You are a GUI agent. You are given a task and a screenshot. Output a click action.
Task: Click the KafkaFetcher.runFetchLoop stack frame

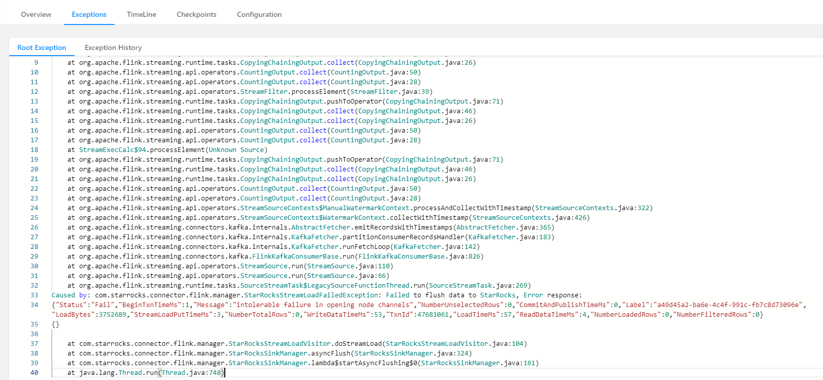coord(340,247)
